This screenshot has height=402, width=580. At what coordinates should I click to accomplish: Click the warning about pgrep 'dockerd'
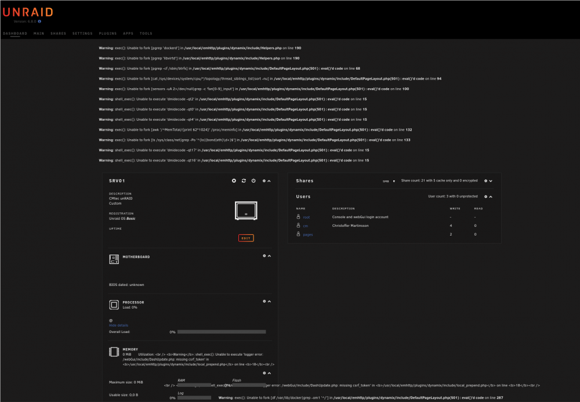200,48
